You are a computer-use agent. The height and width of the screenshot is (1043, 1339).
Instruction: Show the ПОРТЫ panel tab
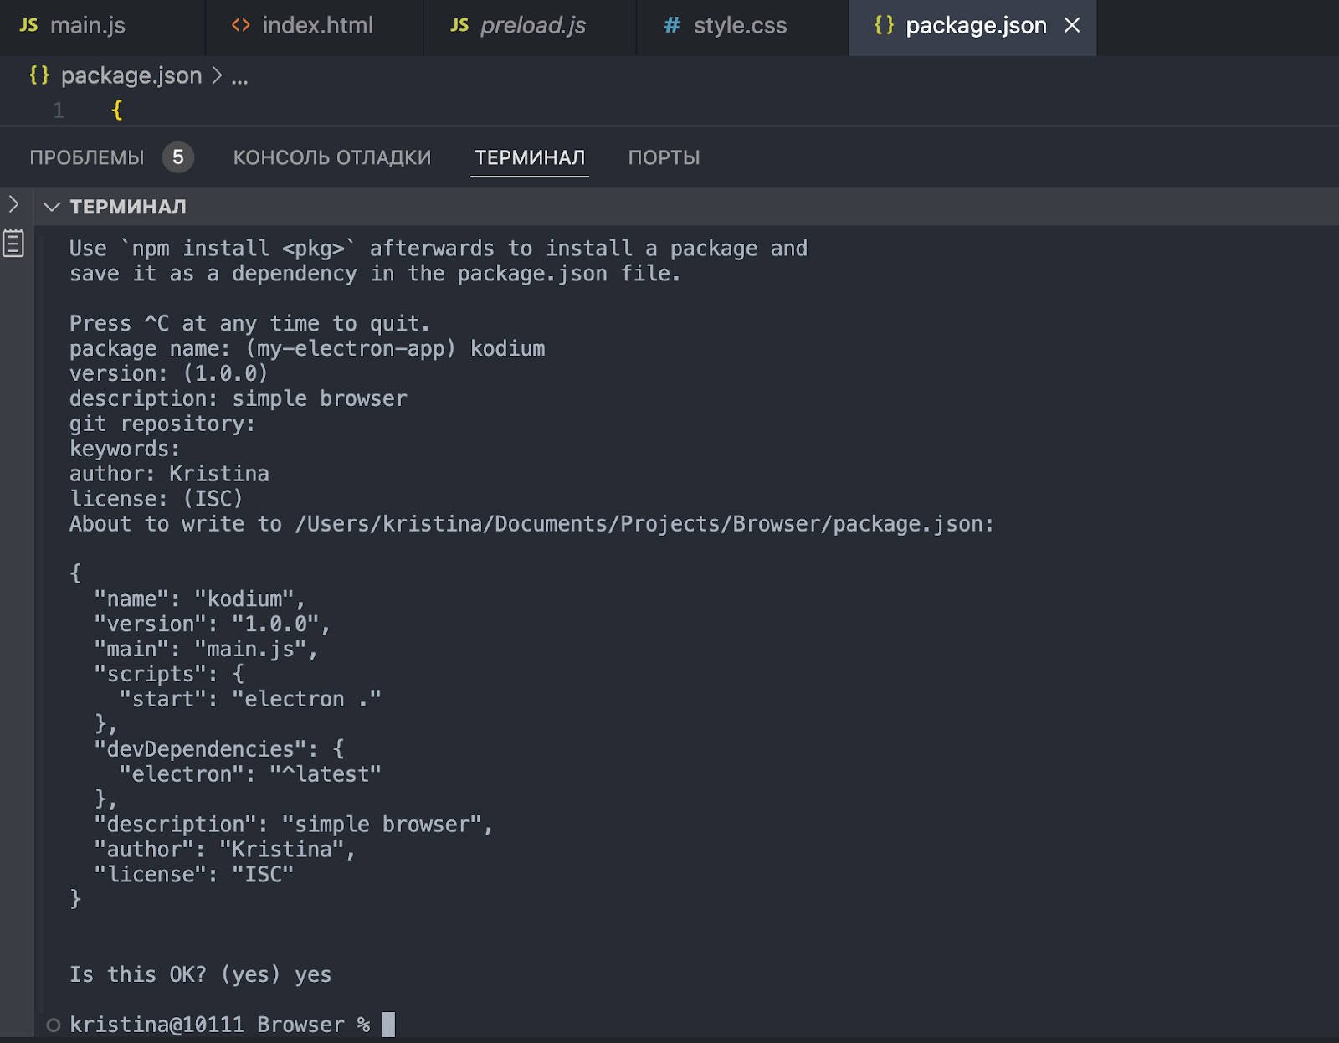tap(664, 157)
